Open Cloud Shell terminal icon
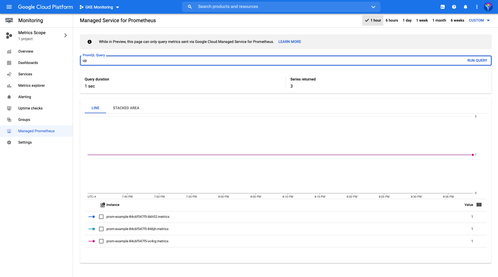 (443, 7)
